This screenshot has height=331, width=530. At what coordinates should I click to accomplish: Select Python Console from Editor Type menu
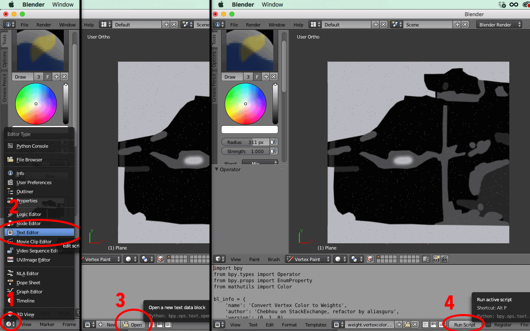click(x=39, y=146)
